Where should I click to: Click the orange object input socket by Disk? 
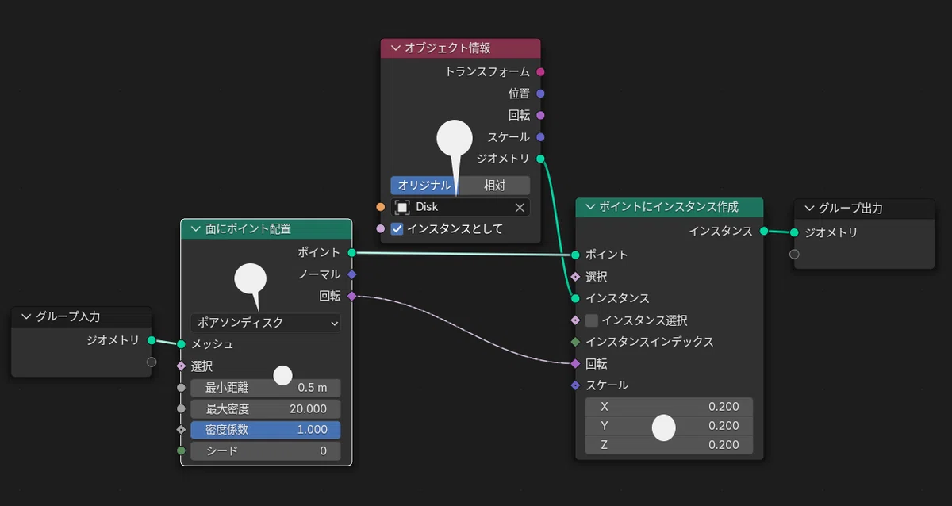coord(380,207)
